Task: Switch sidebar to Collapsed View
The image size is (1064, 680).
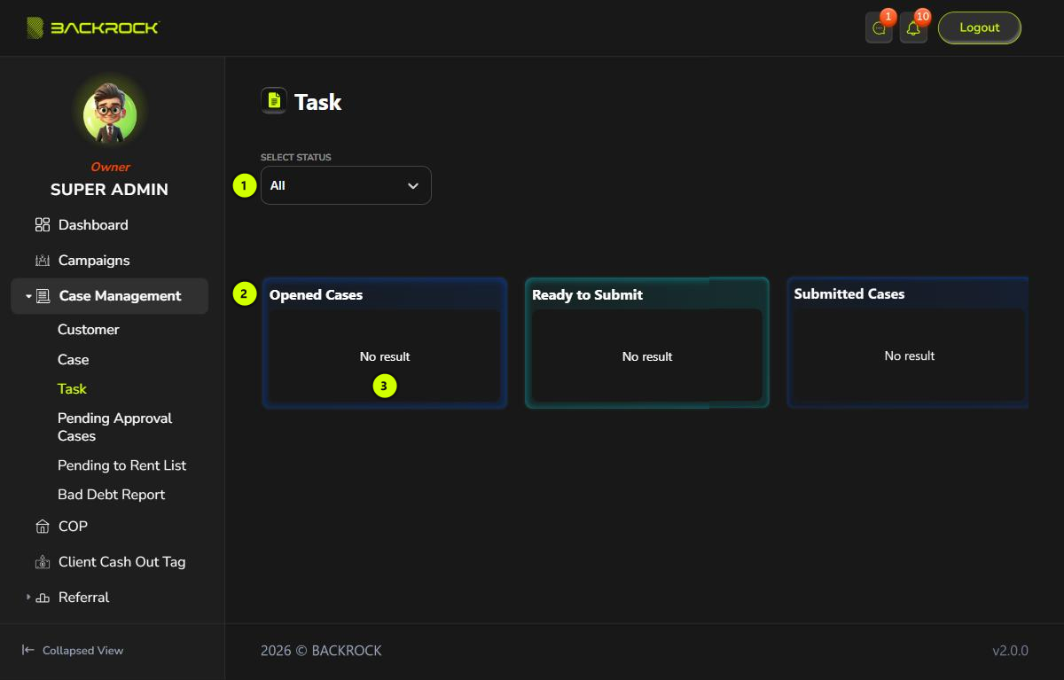Action: point(73,651)
